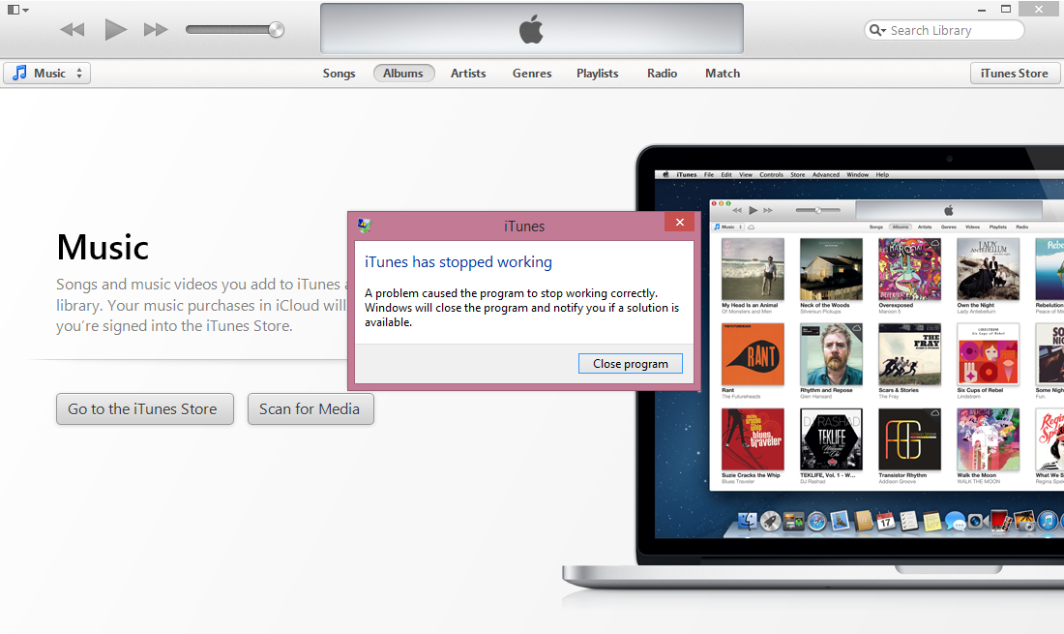The height and width of the screenshot is (634, 1064).
Task: Switch to the Genres view
Action: [532, 74]
